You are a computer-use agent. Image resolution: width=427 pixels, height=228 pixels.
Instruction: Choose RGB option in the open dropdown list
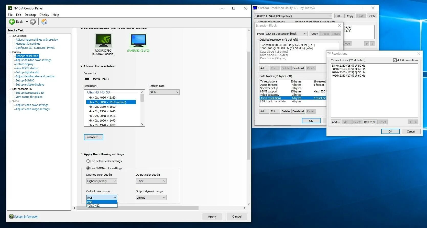point(102,202)
